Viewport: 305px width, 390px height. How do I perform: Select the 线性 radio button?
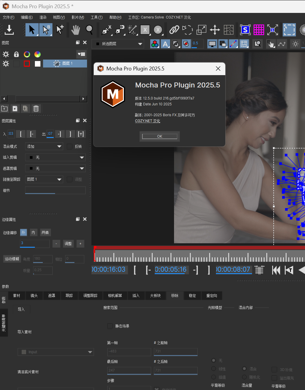214,369
